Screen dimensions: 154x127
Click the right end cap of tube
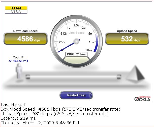tap(119, 77)
